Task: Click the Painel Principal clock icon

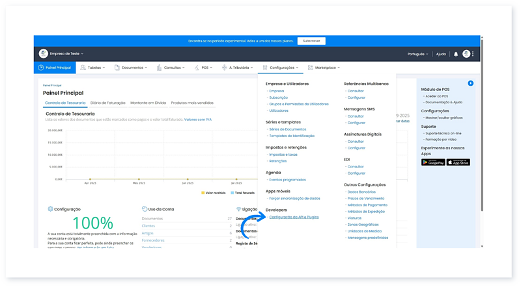Action: (x=41, y=67)
